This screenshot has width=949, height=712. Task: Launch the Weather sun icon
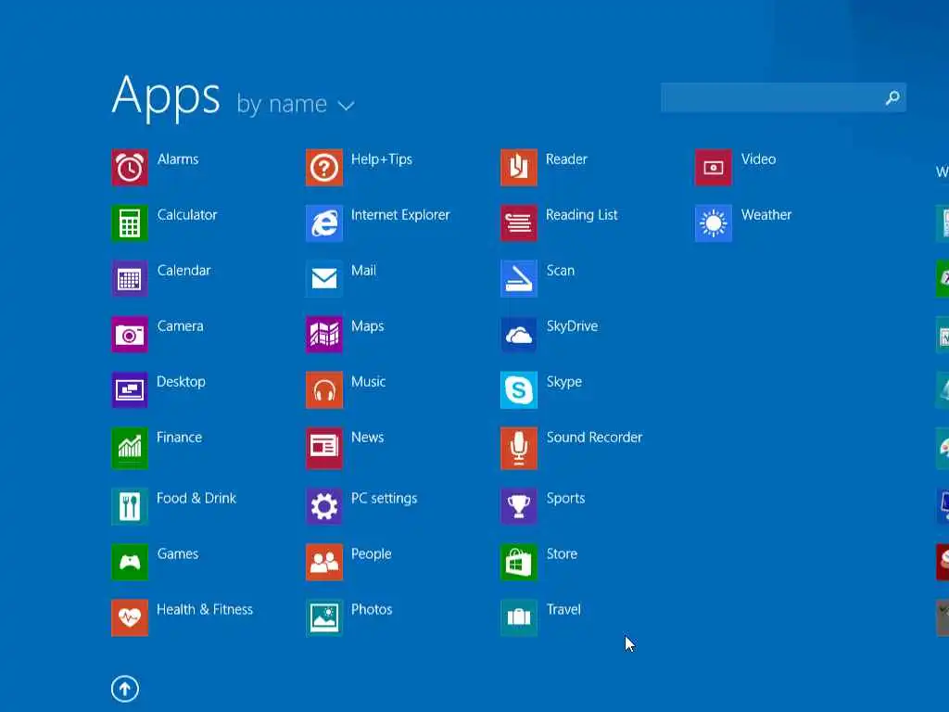714,222
